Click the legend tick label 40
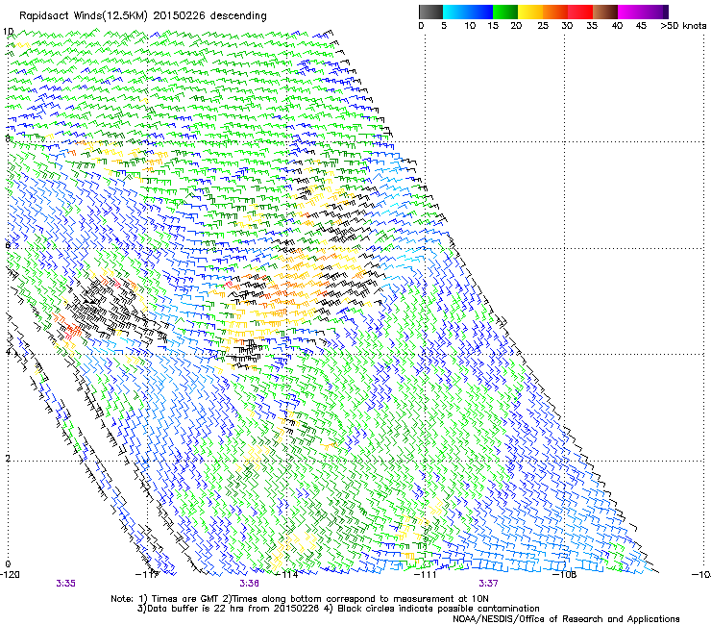This screenshot has height=625, width=711. [x=617, y=26]
